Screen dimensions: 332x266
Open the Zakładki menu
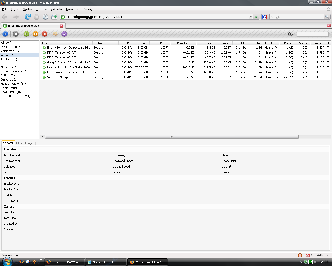coord(56,9)
